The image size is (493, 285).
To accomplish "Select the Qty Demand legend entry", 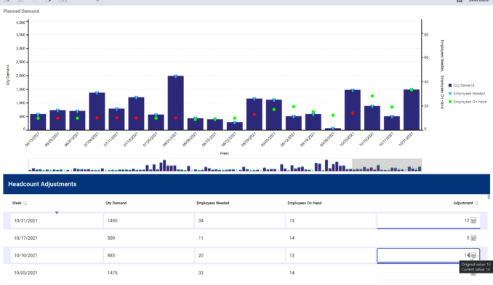I will point(461,86).
